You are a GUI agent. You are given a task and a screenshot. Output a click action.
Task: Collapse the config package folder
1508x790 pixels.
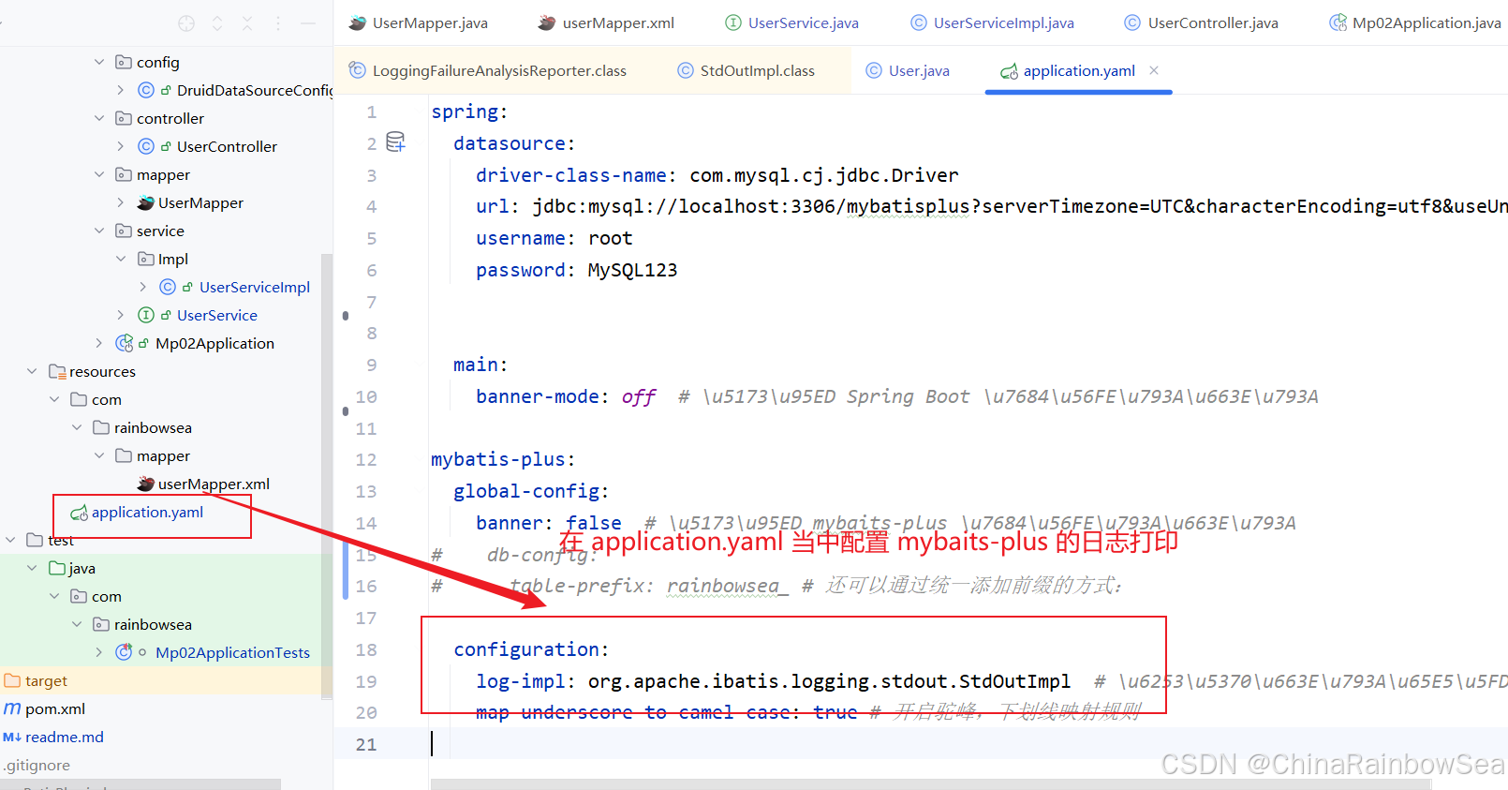point(99,62)
